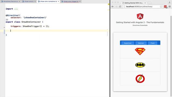
Task: Open the show-one-trigger.ts editor tab
Action: pyautogui.click(x=71, y=1)
